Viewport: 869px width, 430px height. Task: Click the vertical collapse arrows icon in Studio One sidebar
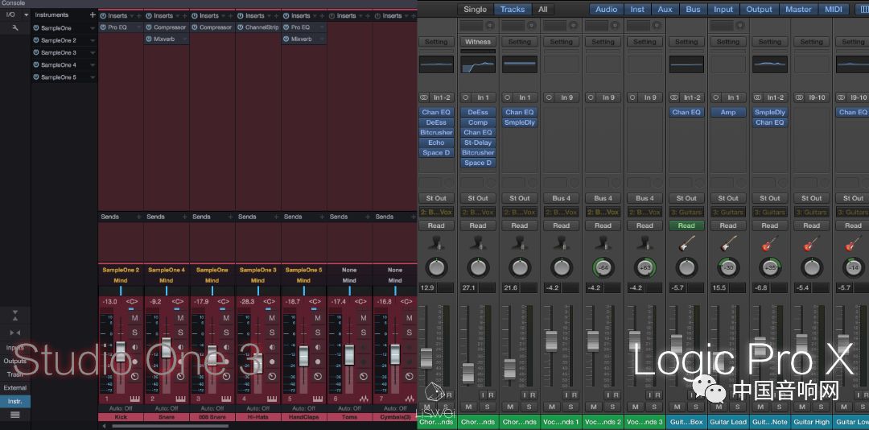point(15,316)
